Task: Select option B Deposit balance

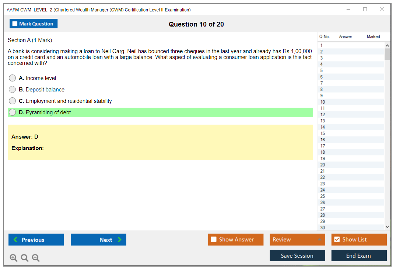Action: point(13,90)
